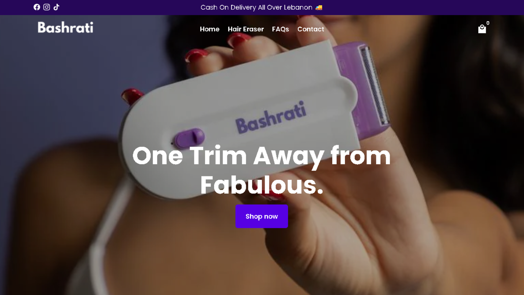524x295 pixels.
Task: Click the One Trim Away headline
Action: point(261,156)
